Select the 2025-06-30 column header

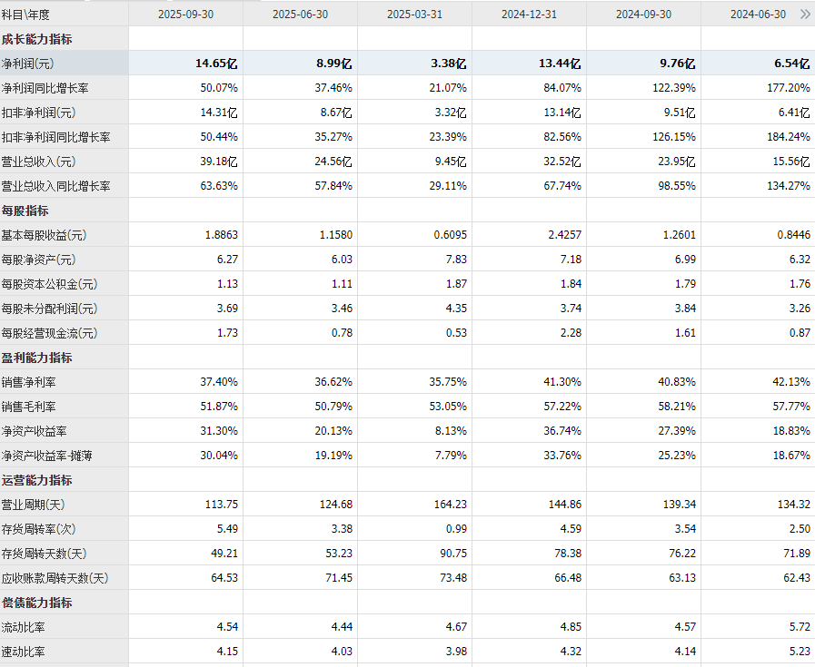(x=300, y=15)
